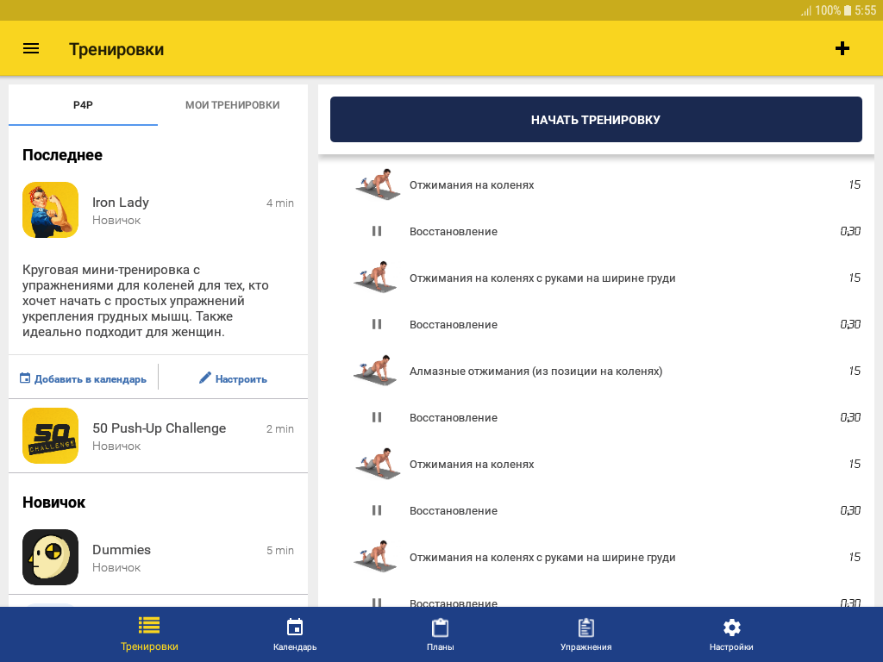The width and height of the screenshot is (883, 662).
Task: Click pause icon of first Восстановление row
Action: point(377,231)
